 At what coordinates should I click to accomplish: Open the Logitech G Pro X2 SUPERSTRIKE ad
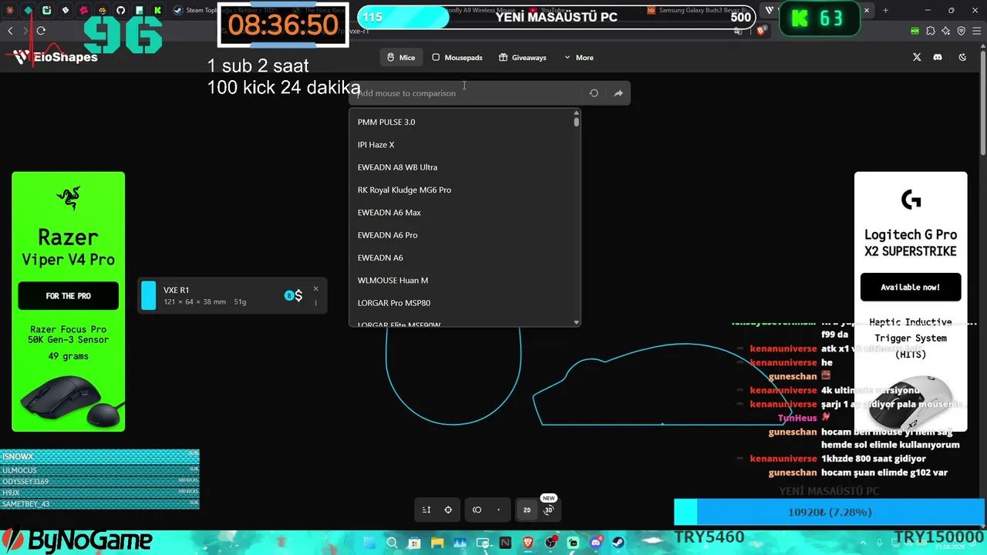pyautogui.click(x=911, y=301)
